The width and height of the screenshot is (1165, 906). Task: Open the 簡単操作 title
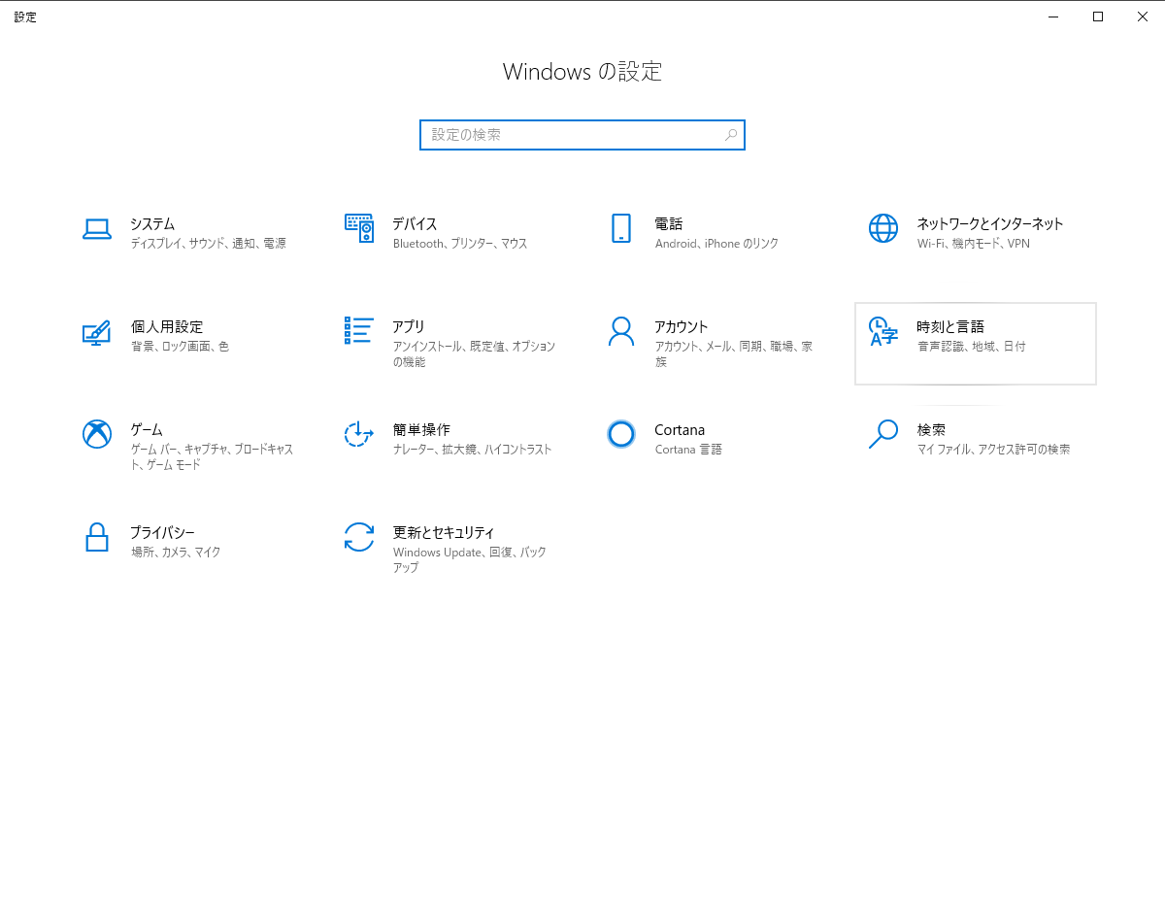(421, 429)
